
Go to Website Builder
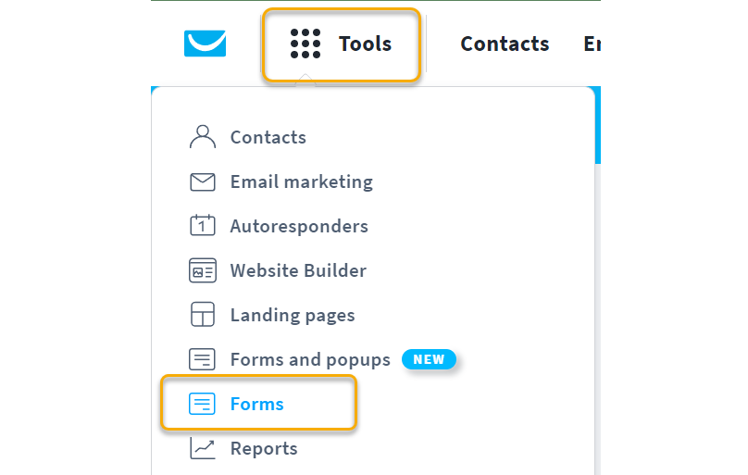pos(298,270)
